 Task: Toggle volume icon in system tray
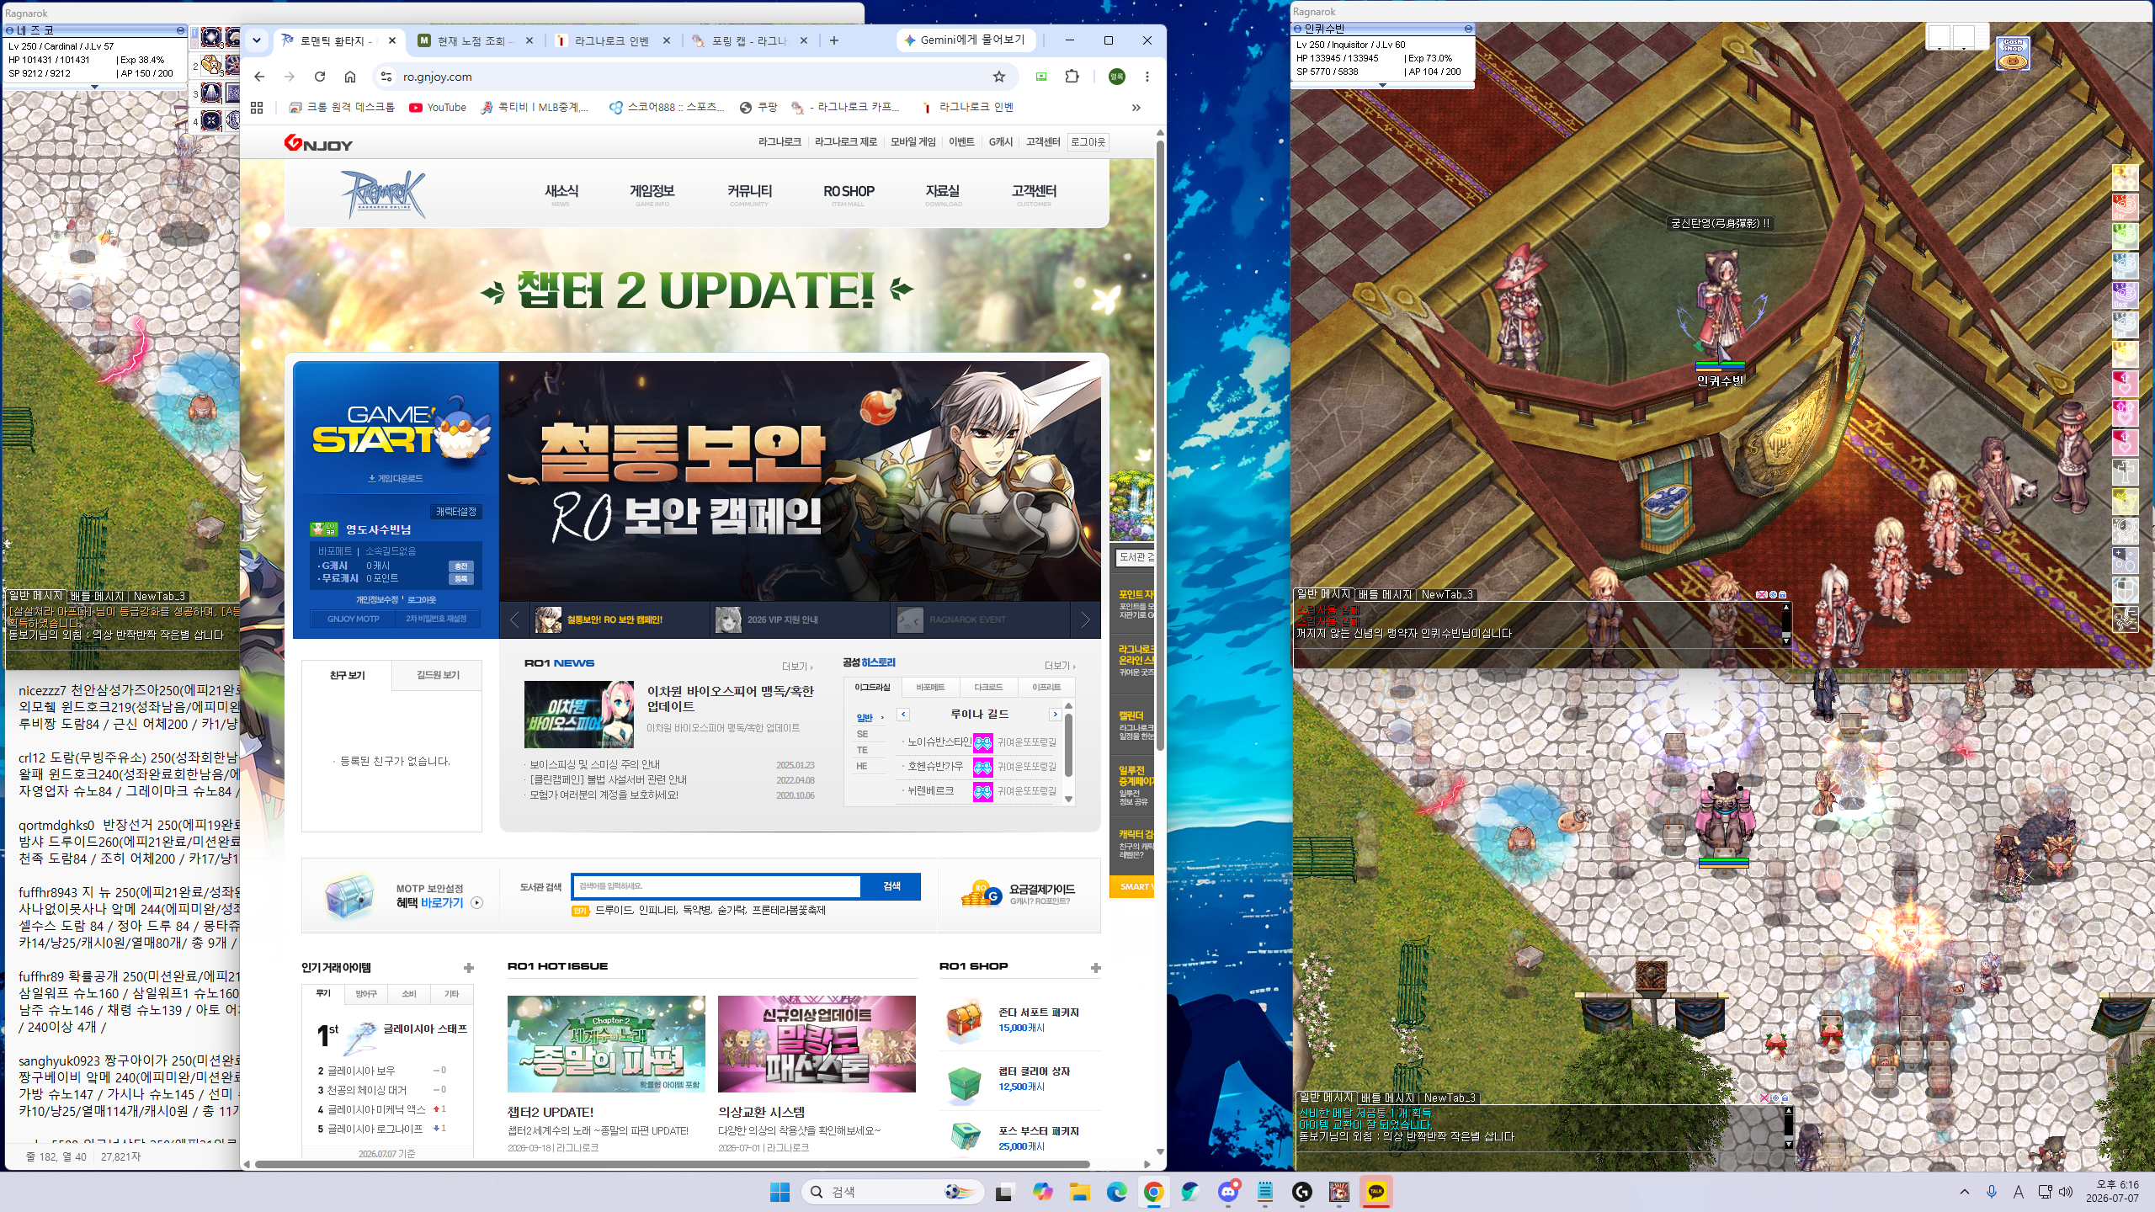[x=2066, y=1192]
